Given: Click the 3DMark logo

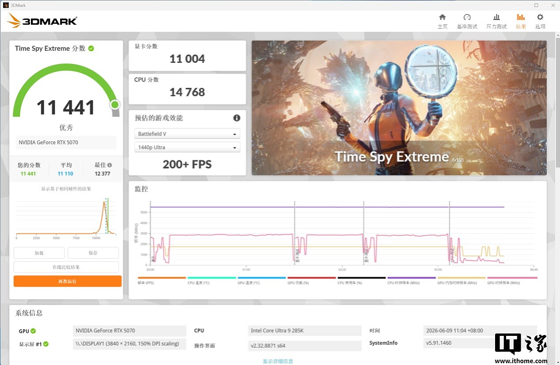Looking at the screenshot, I should click(x=42, y=20).
